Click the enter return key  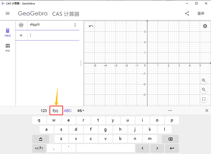pyautogui.click(x=172, y=148)
